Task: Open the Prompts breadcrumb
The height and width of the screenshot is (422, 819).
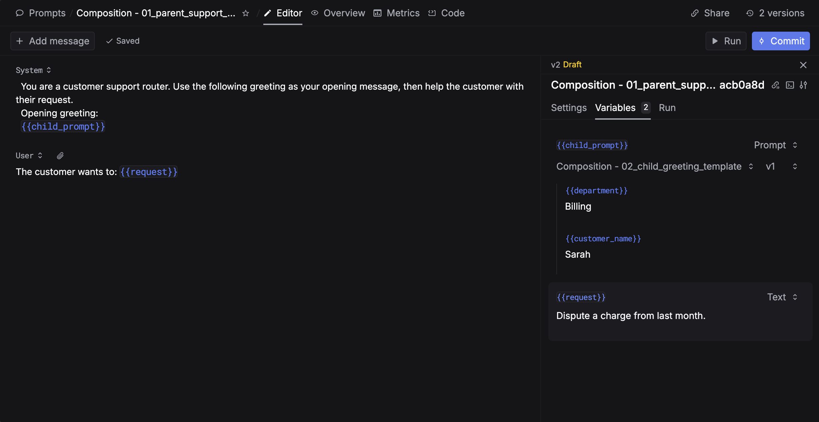Action: pyautogui.click(x=47, y=13)
